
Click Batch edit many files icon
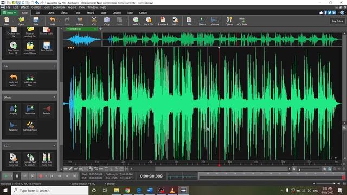coord(13,159)
